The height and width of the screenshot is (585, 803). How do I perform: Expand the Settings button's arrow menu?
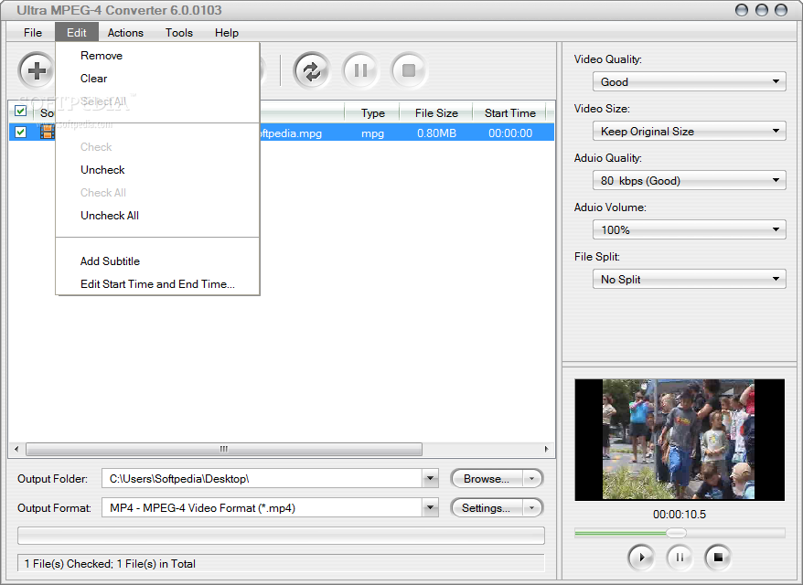pos(532,507)
